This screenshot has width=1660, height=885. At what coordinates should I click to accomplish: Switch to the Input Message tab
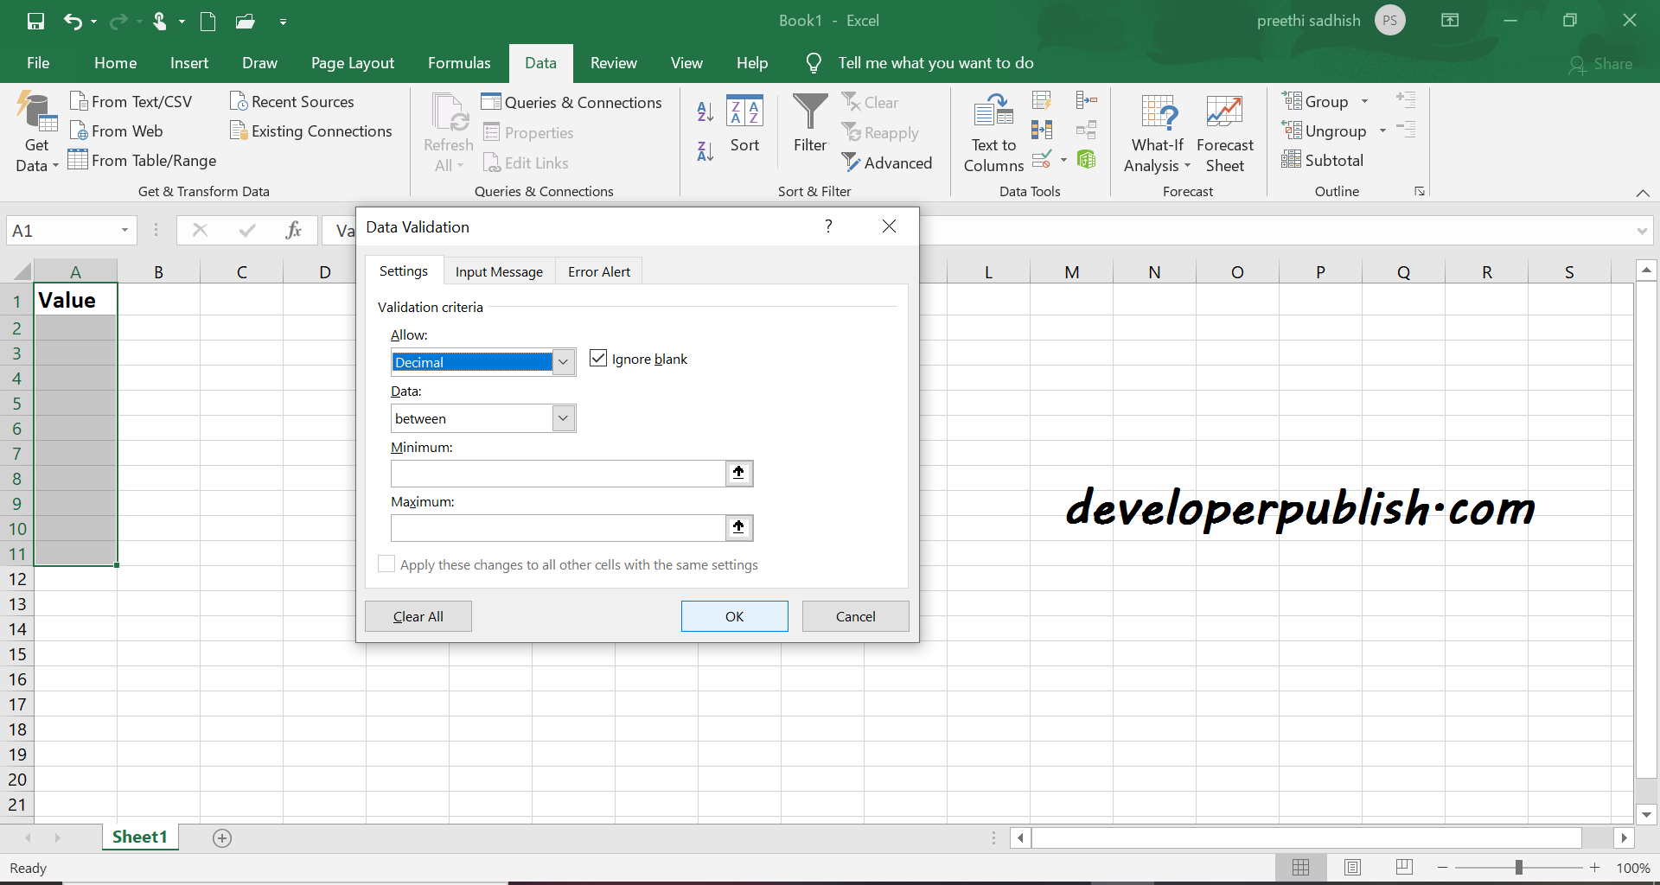tap(499, 271)
